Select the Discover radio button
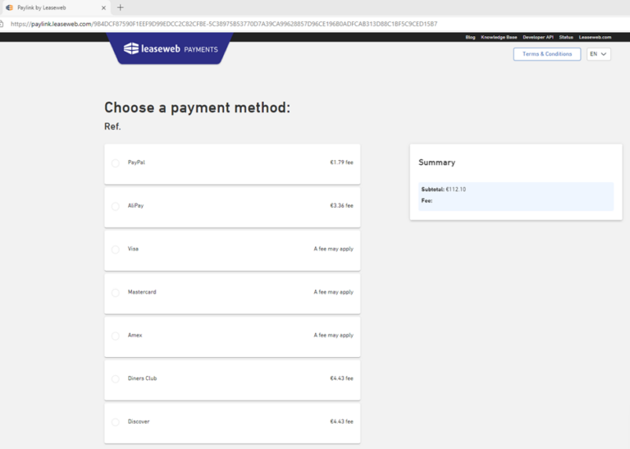 116,422
